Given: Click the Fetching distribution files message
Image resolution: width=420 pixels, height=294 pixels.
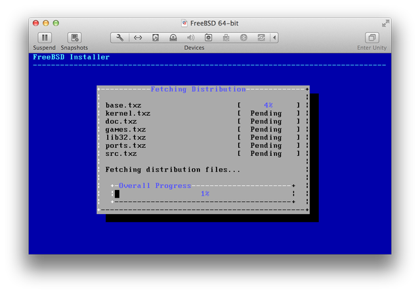Looking at the screenshot, I should coord(173,170).
